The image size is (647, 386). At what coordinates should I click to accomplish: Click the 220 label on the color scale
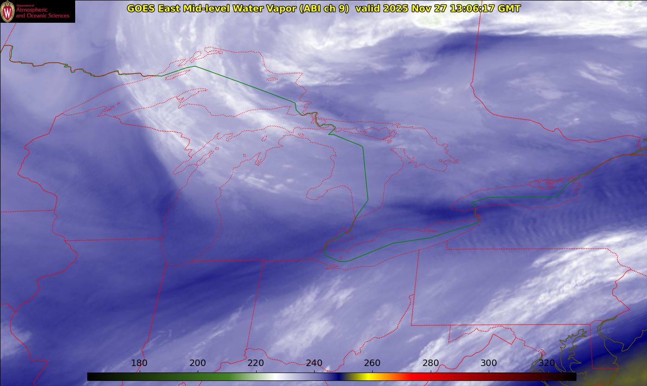(x=256, y=363)
